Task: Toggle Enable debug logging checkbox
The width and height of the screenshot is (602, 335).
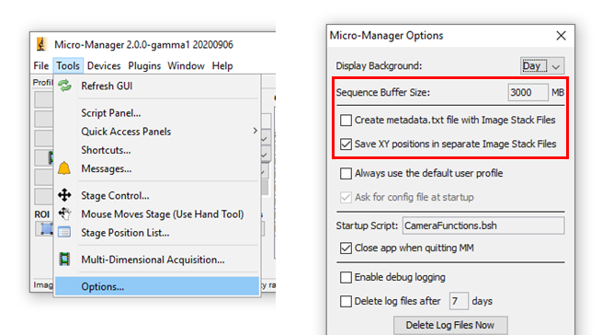Action: pos(346,277)
